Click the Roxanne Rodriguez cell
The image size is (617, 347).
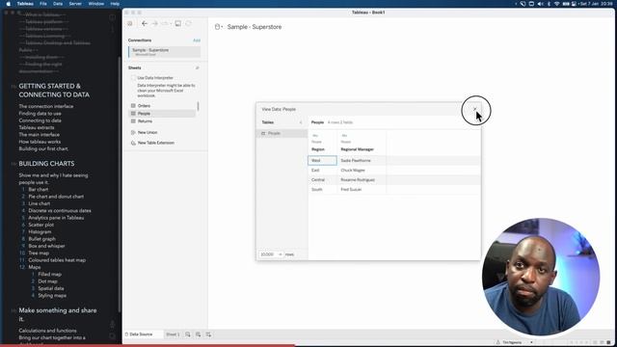coord(362,180)
